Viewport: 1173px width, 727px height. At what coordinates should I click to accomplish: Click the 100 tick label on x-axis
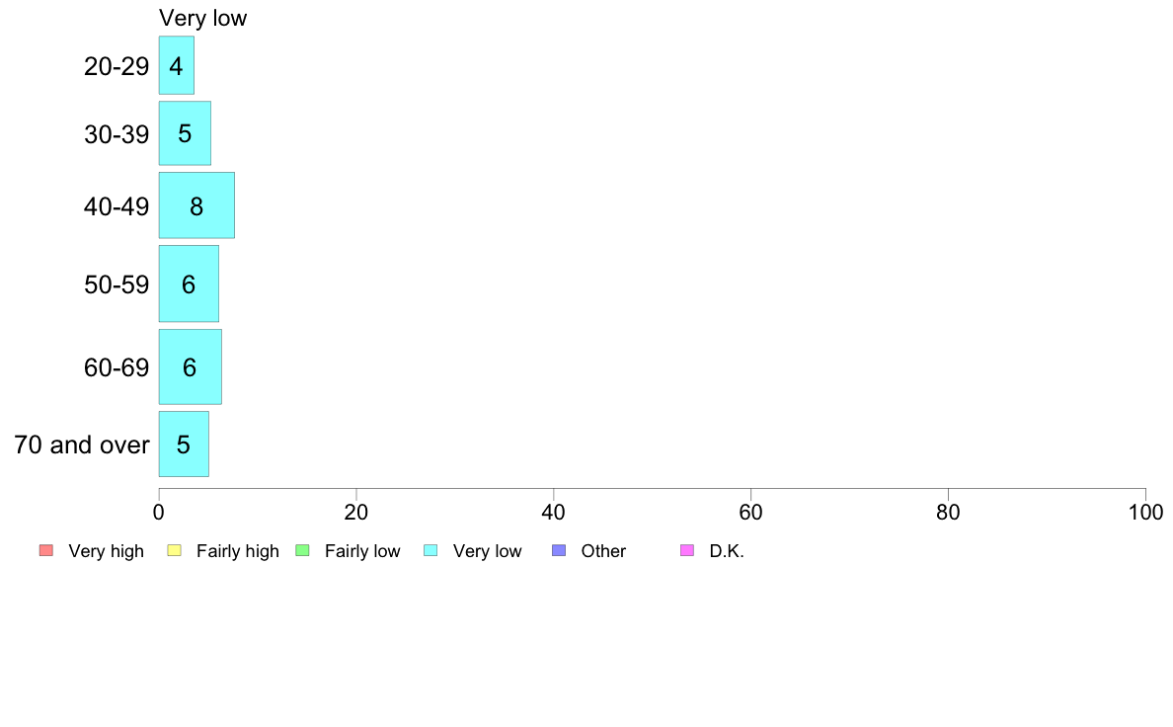(1145, 513)
